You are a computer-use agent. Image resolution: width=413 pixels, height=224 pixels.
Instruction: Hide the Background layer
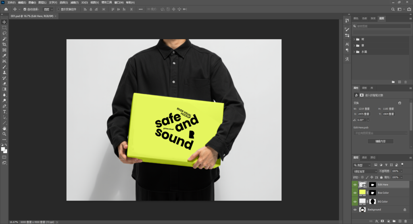coord(355,210)
